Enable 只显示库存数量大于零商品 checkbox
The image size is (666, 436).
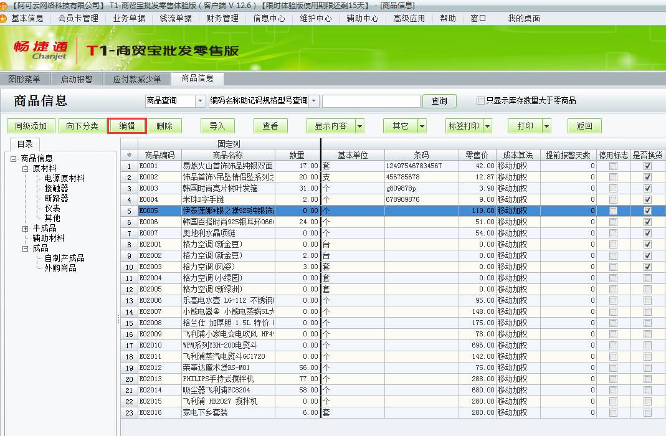pos(480,101)
